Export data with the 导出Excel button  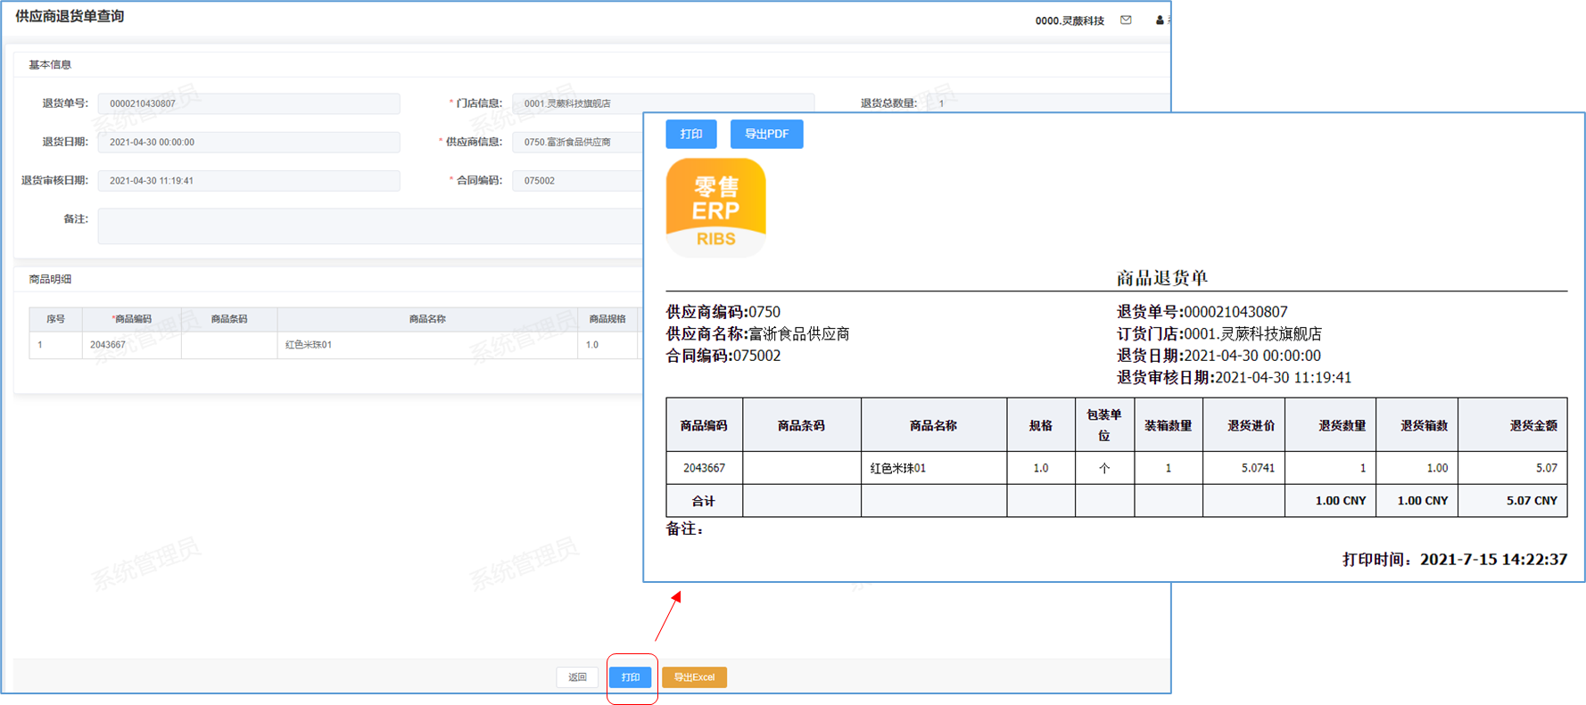point(694,677)
